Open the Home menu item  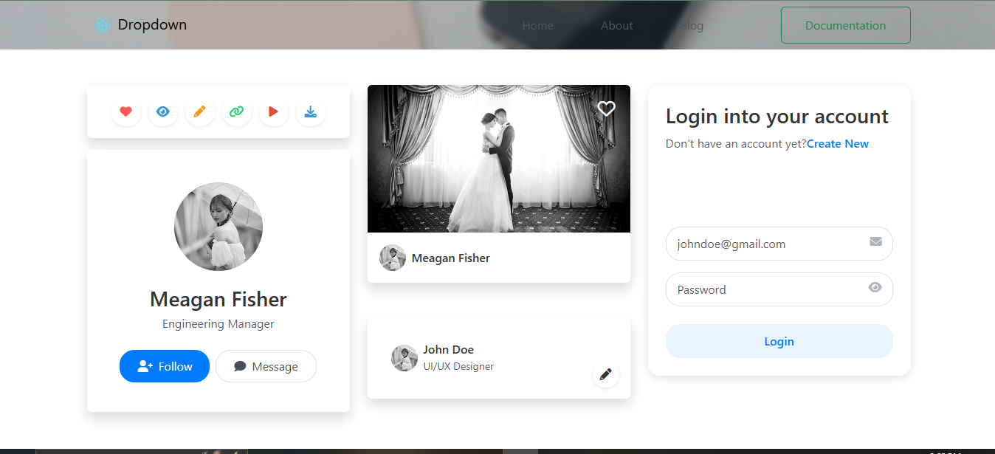coord(537,26)
